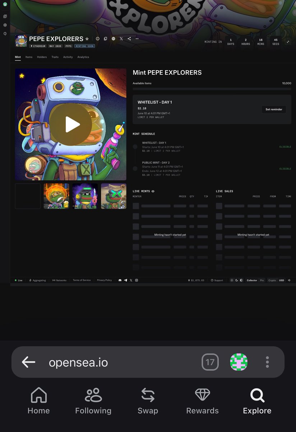Open the pixel avatar wallet profile
296x432 pixels.
[239, 362]
